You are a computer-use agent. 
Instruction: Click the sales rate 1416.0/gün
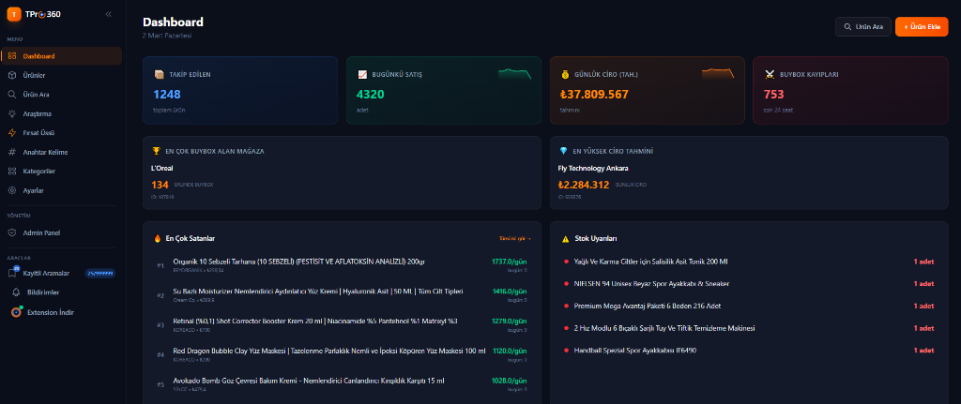coord(509,292)
